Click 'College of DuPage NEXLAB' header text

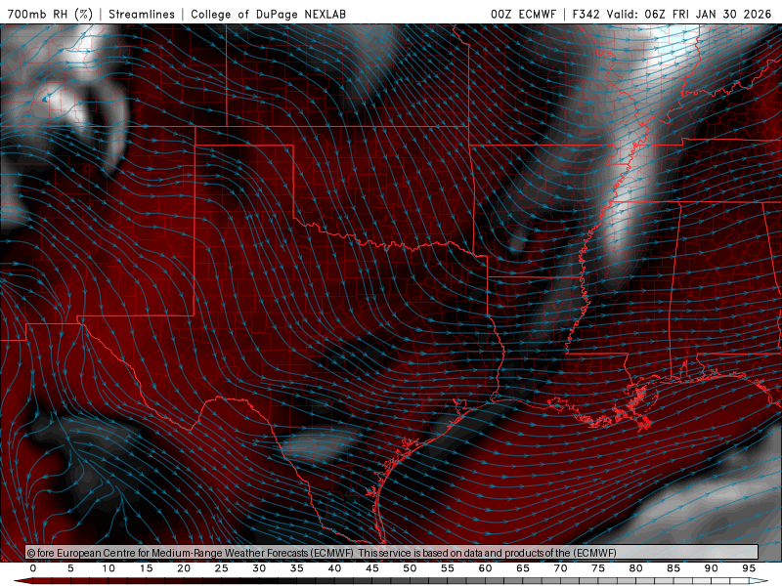268,14
